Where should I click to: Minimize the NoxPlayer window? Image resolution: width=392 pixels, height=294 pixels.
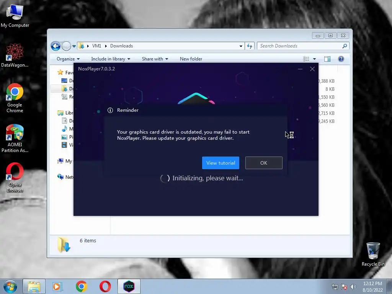[x=300, y=69]
